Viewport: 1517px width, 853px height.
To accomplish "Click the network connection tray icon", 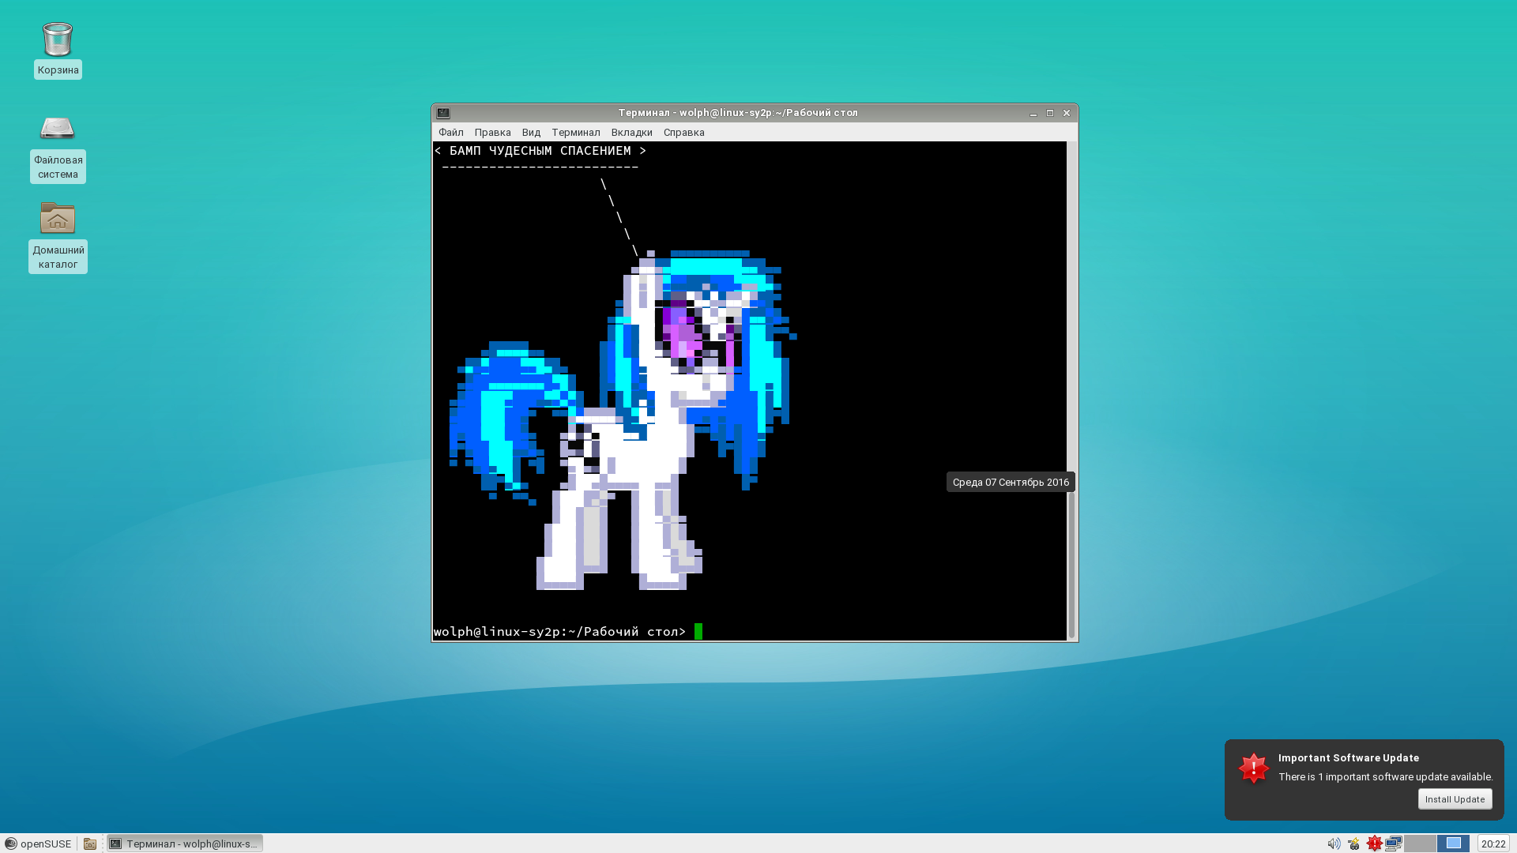I will (1394, 844).
